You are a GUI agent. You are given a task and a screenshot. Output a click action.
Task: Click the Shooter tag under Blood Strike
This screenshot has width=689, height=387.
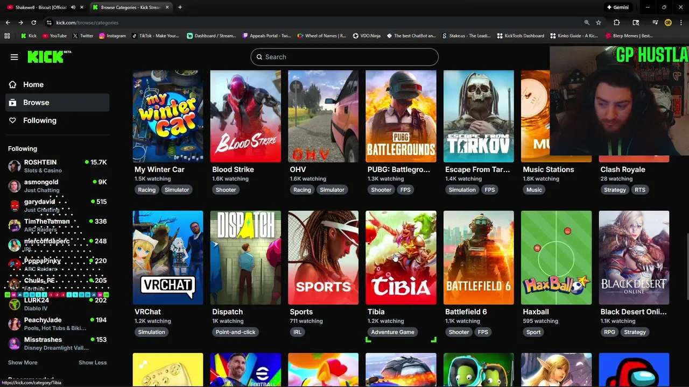point(226,190)
